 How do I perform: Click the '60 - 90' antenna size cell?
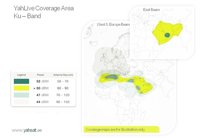pos(63,88)
